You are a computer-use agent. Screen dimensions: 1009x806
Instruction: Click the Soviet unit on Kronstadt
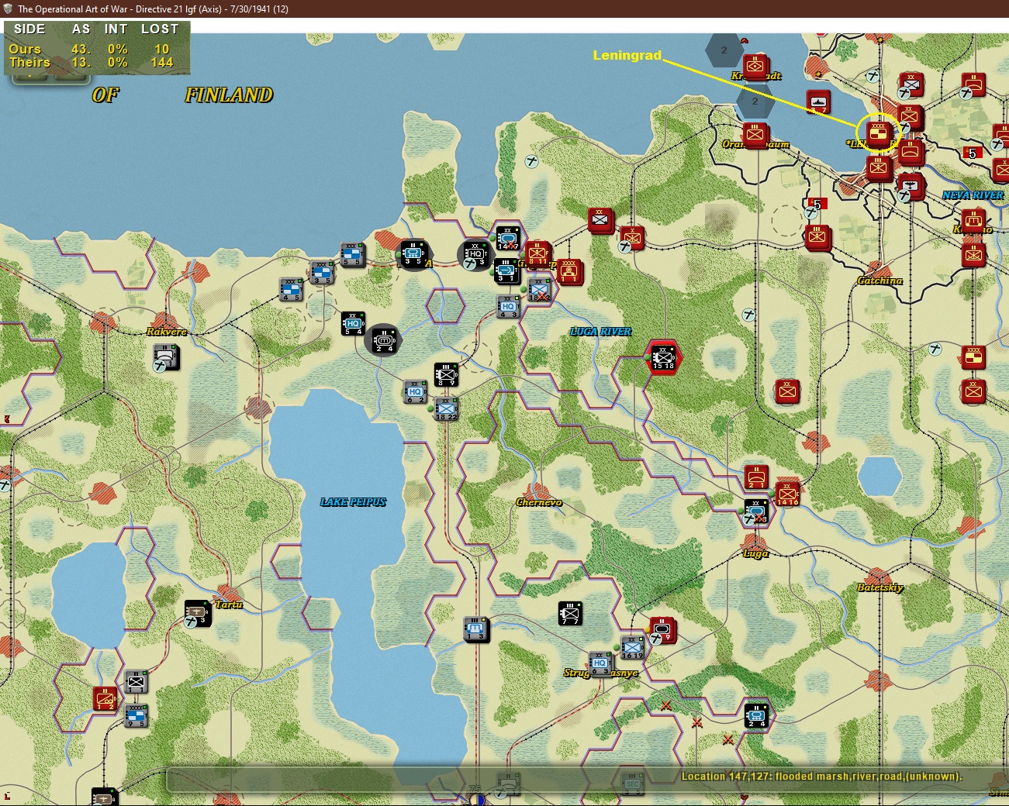point(755,67)
